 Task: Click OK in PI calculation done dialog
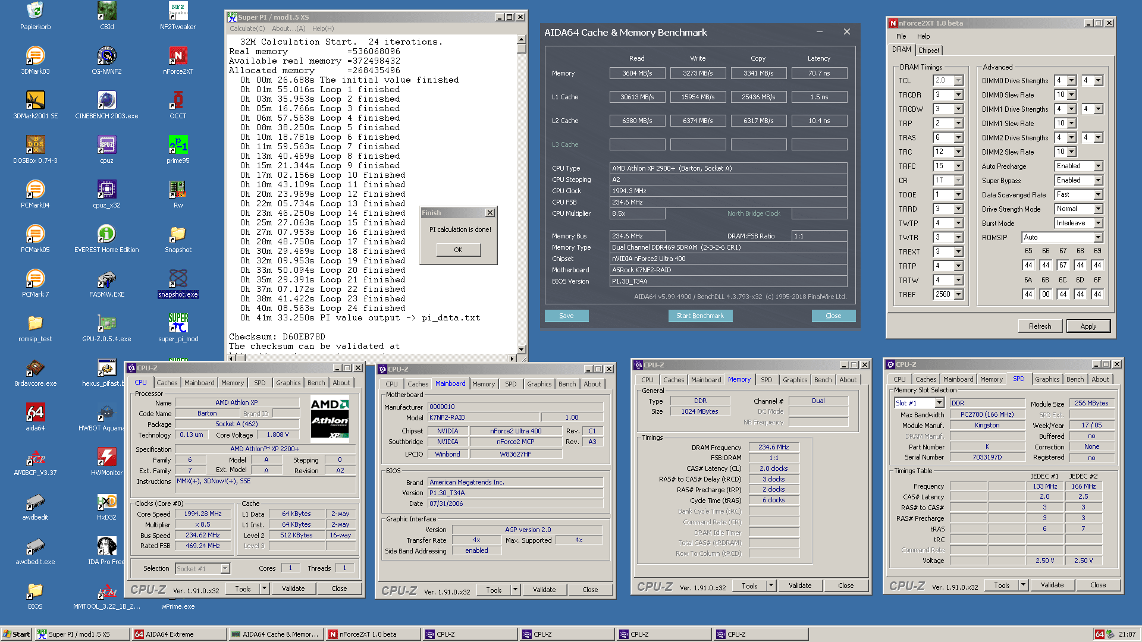point(458,250)
